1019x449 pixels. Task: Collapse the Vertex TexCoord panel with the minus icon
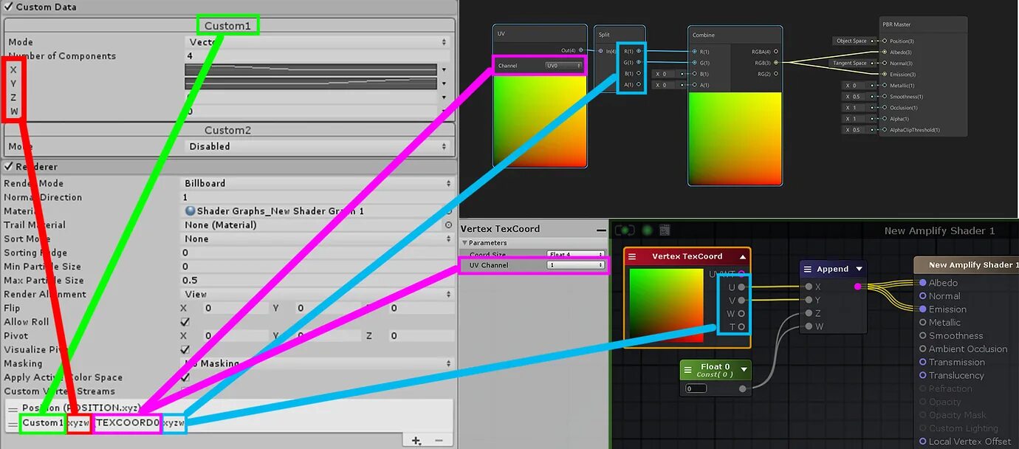601,230
